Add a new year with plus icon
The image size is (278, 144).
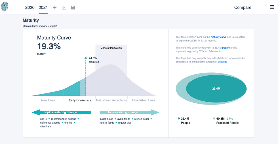pos(54,7)
